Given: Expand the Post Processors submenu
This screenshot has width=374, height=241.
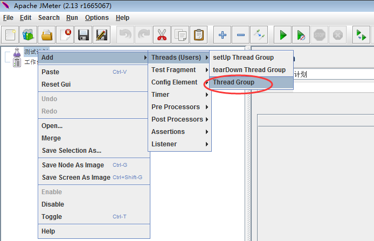Looking at the screenshot, I should pos(179,119).
